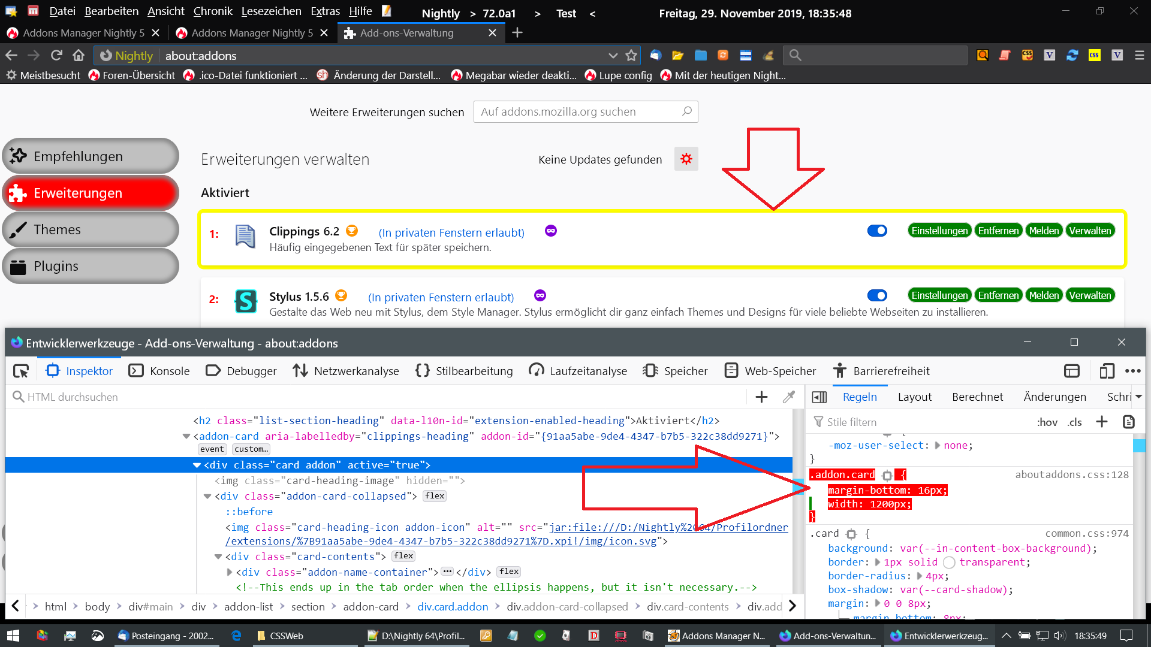
Task: Disable the Clippings extension toggle
Action: point(877,231)
